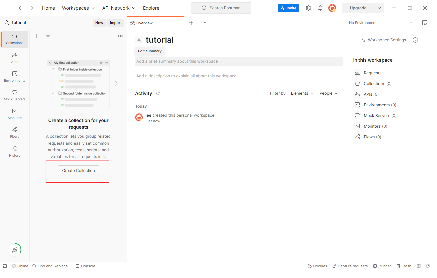Screen dimensions: 437x278
Task: Click the plus icon to create collection
Action: coord(36,36)
